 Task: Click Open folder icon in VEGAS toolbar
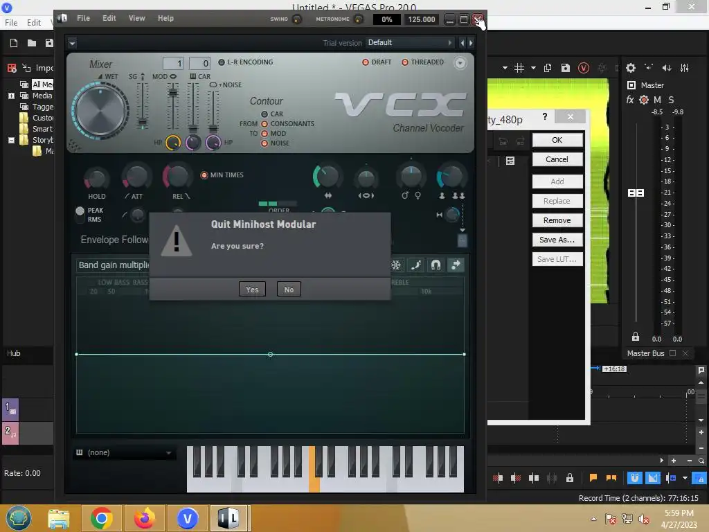32,43
